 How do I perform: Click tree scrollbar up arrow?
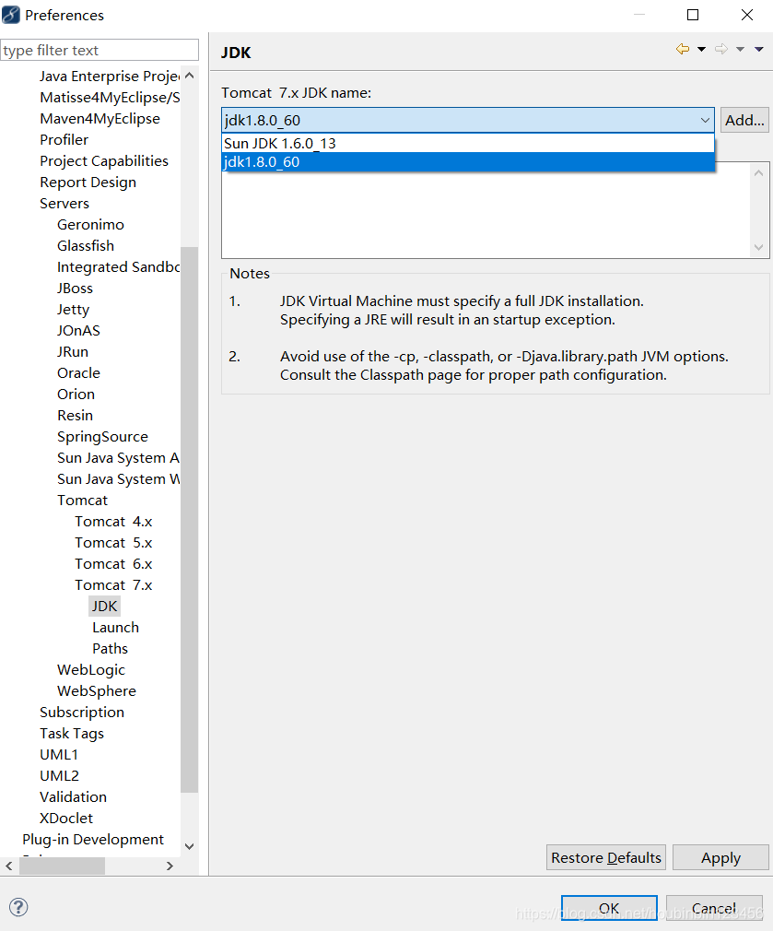[189, 76]
